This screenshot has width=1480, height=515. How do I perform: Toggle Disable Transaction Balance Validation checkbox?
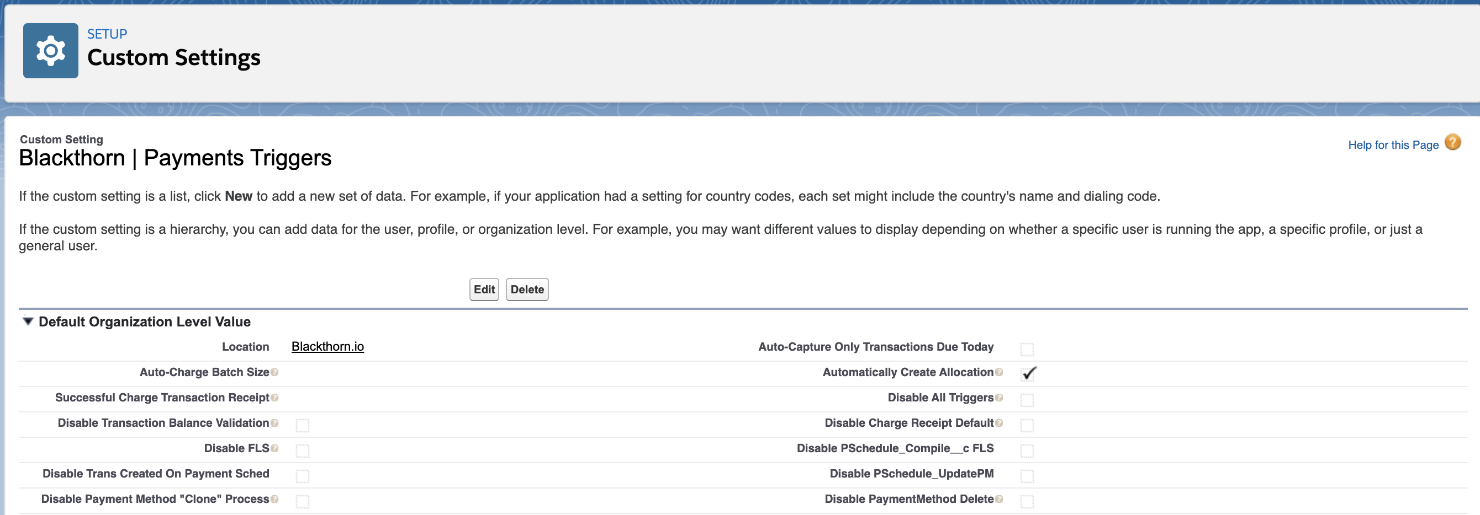(302, 425)
